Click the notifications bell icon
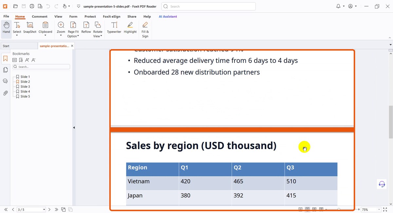The height and width of the screenshot is (213, 393). coord(339,6)
